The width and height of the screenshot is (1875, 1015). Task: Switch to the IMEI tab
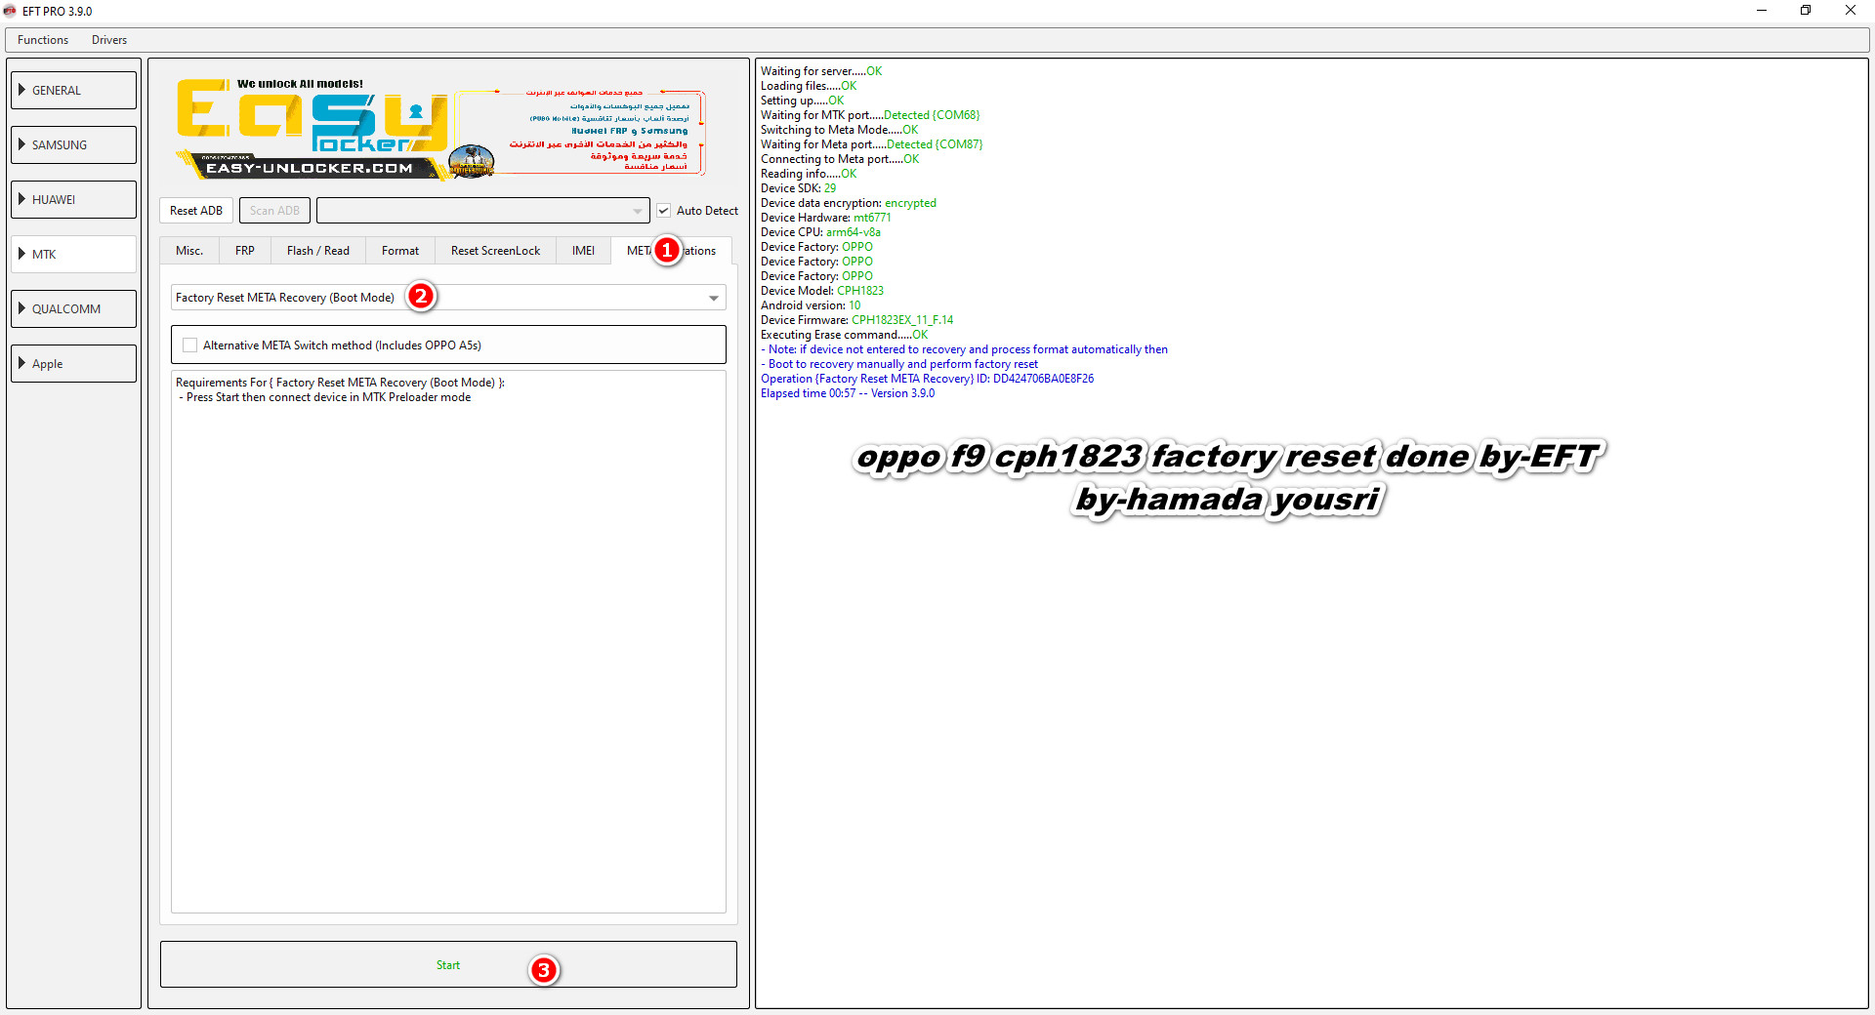(x=583, y=251)
